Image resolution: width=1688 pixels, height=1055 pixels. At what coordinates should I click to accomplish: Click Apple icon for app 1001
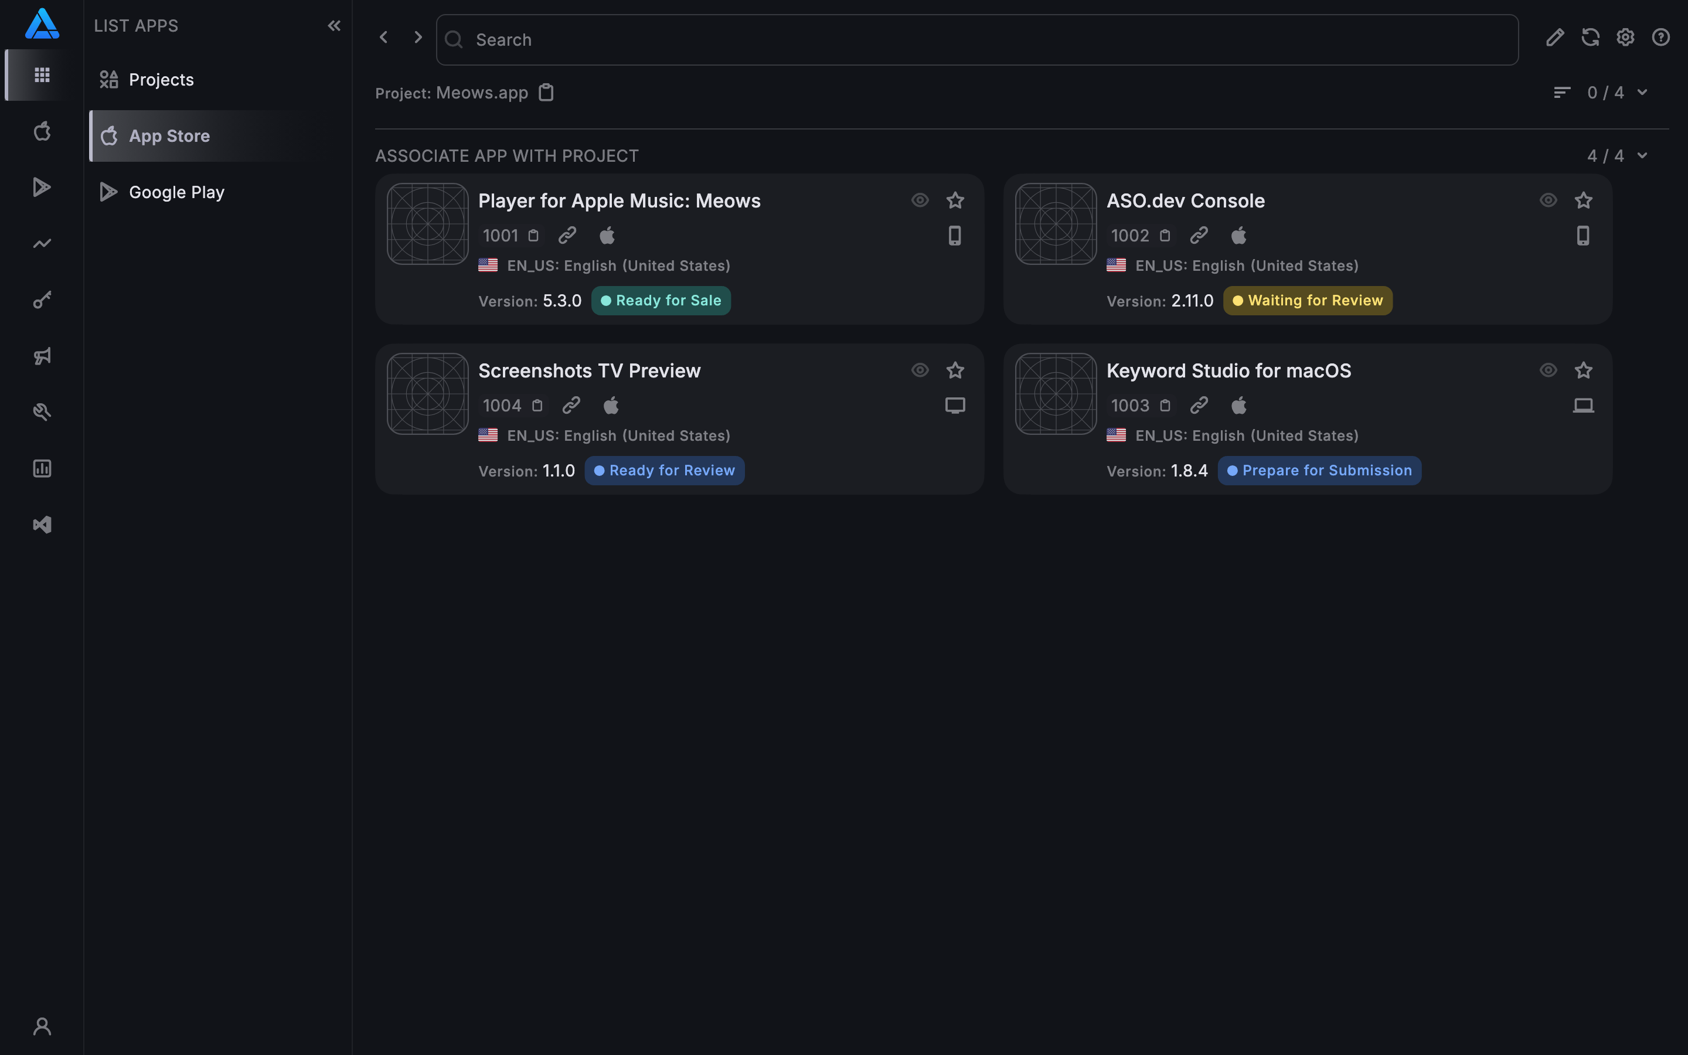click(607, 235)
